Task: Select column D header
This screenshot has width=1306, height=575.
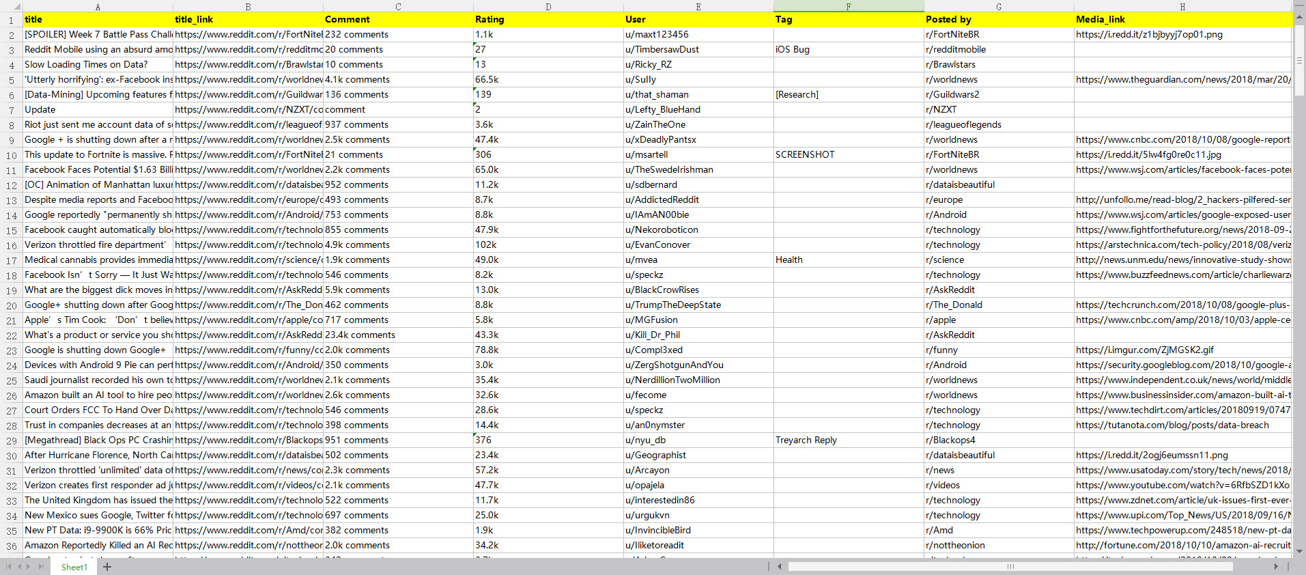Action: click(548, 6)
